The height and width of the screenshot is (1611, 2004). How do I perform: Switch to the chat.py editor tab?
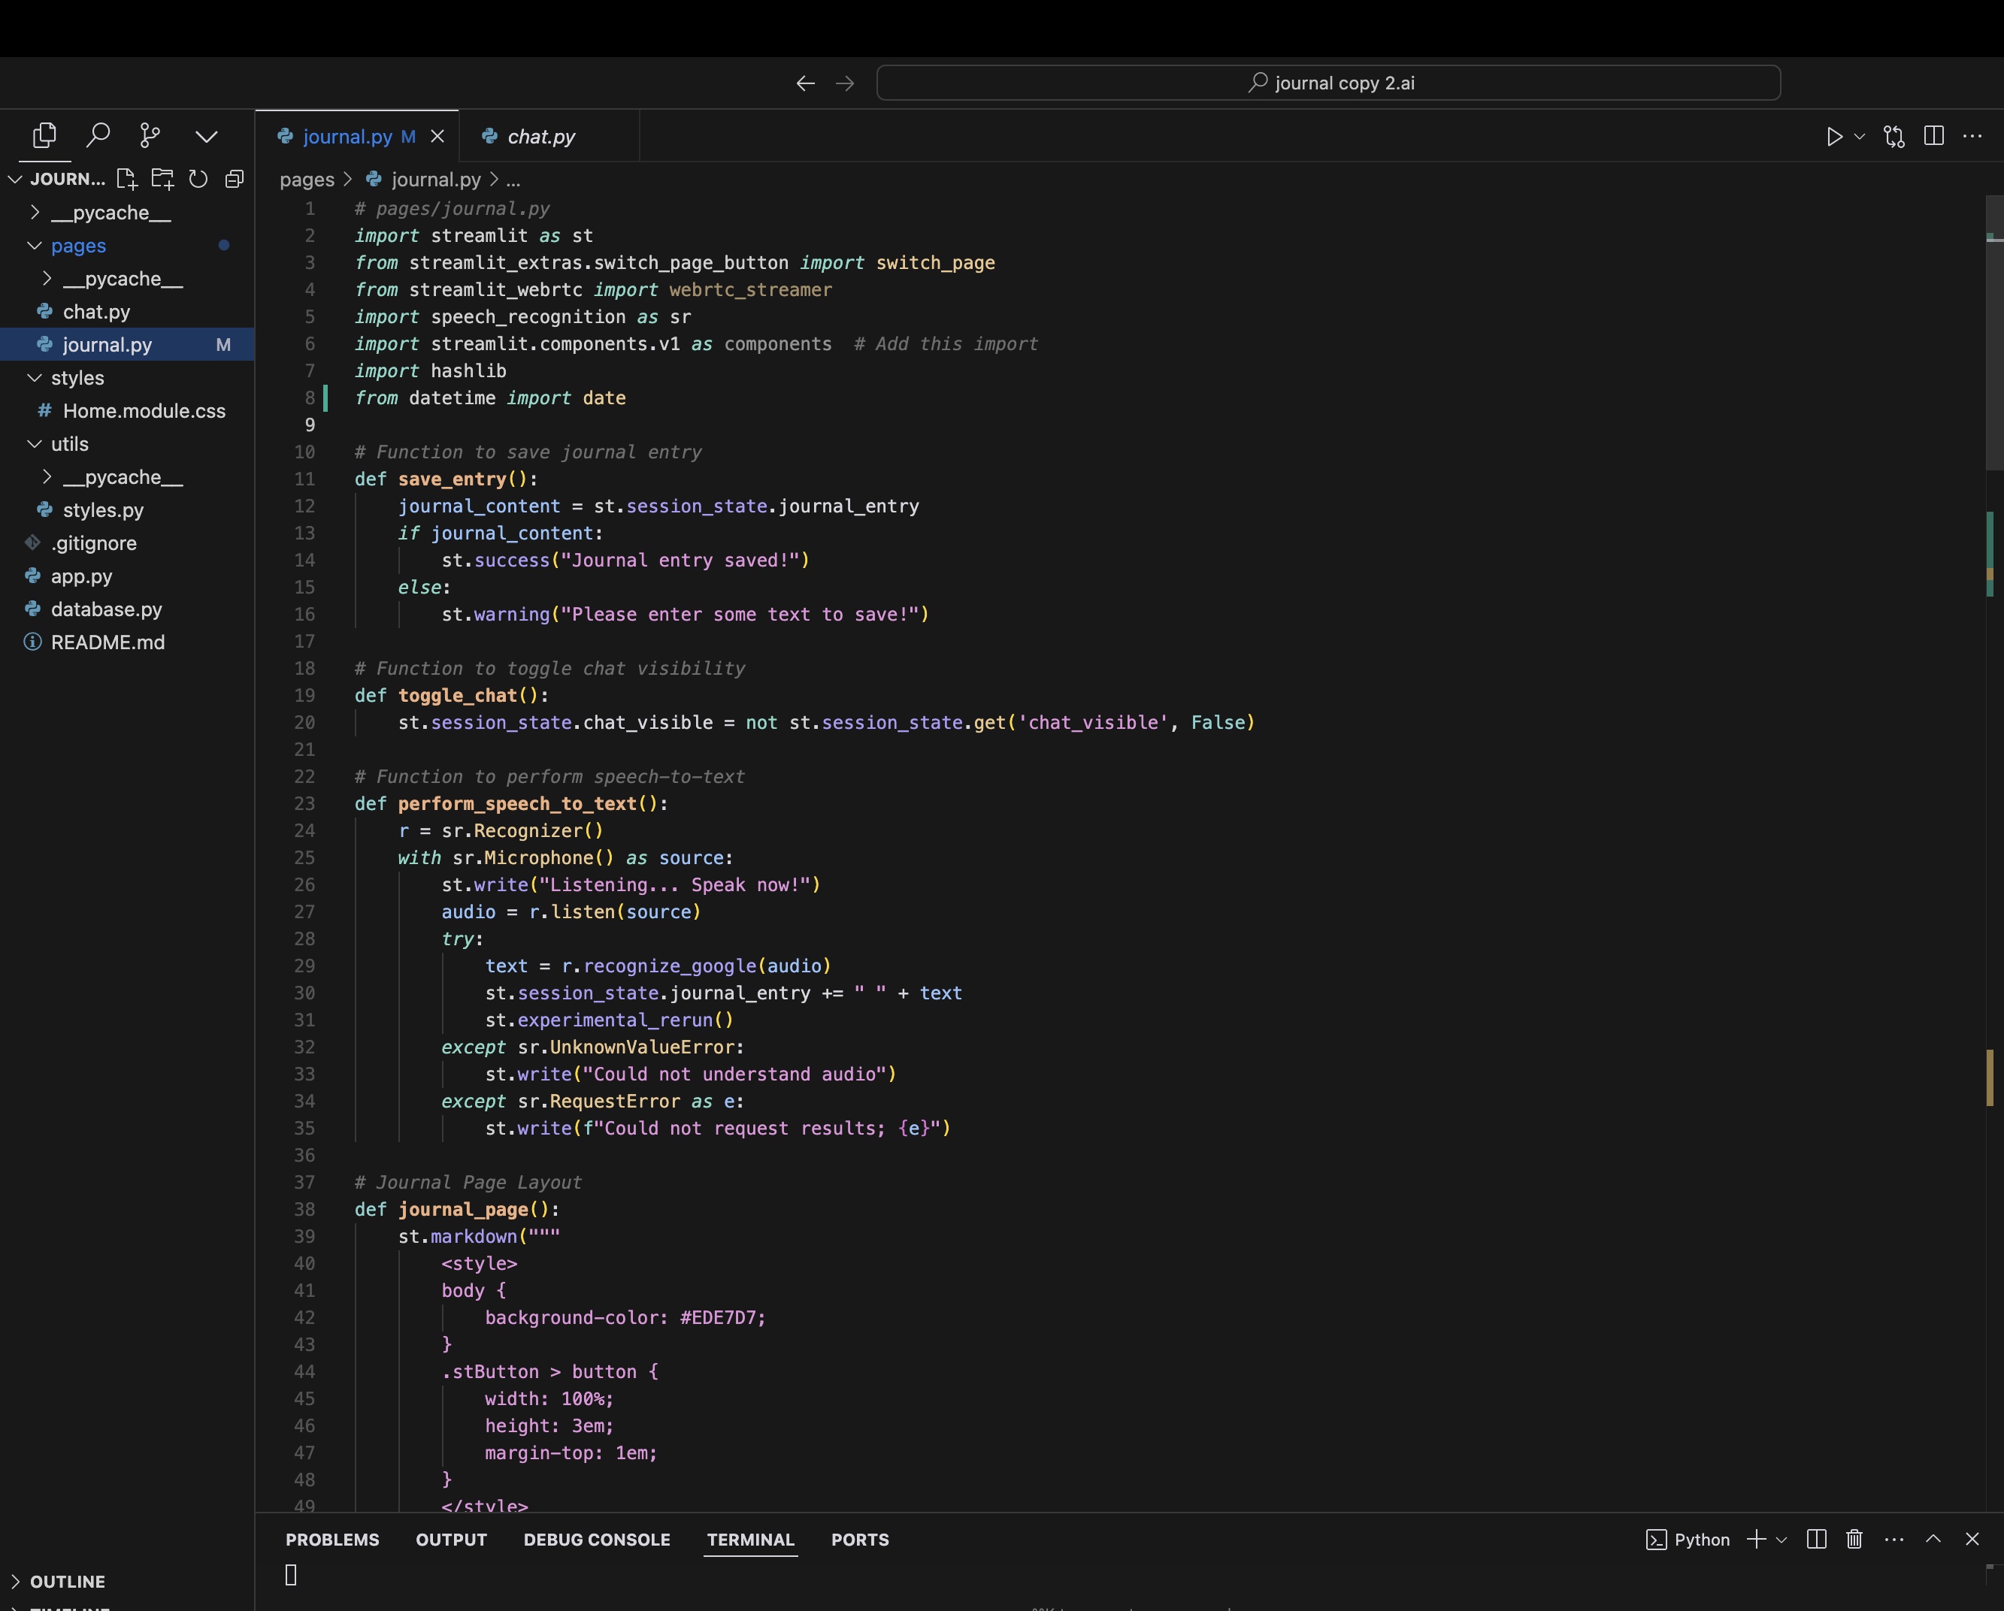pyautogui.click(x=541, y=137)
